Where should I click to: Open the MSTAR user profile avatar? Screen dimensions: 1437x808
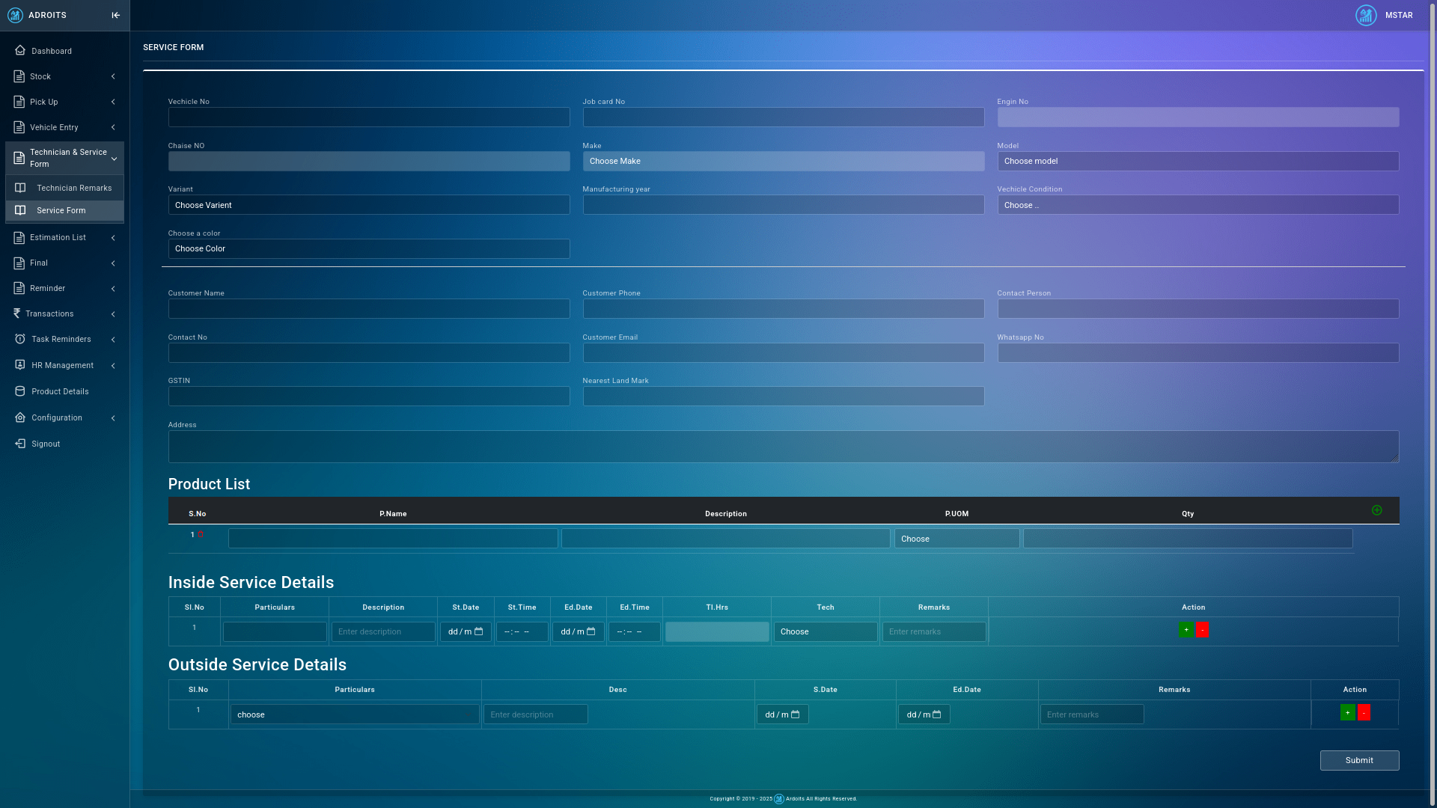1366,15
